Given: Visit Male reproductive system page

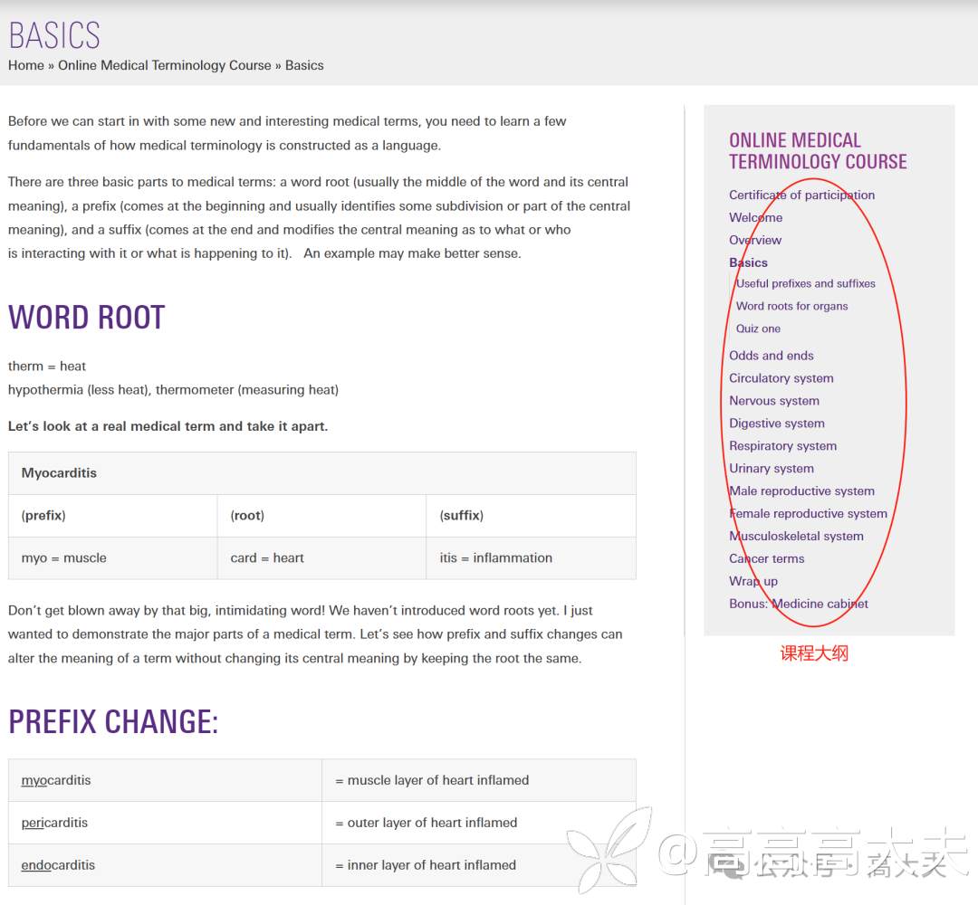Looking at the screenshot, I should pos(801,491).
